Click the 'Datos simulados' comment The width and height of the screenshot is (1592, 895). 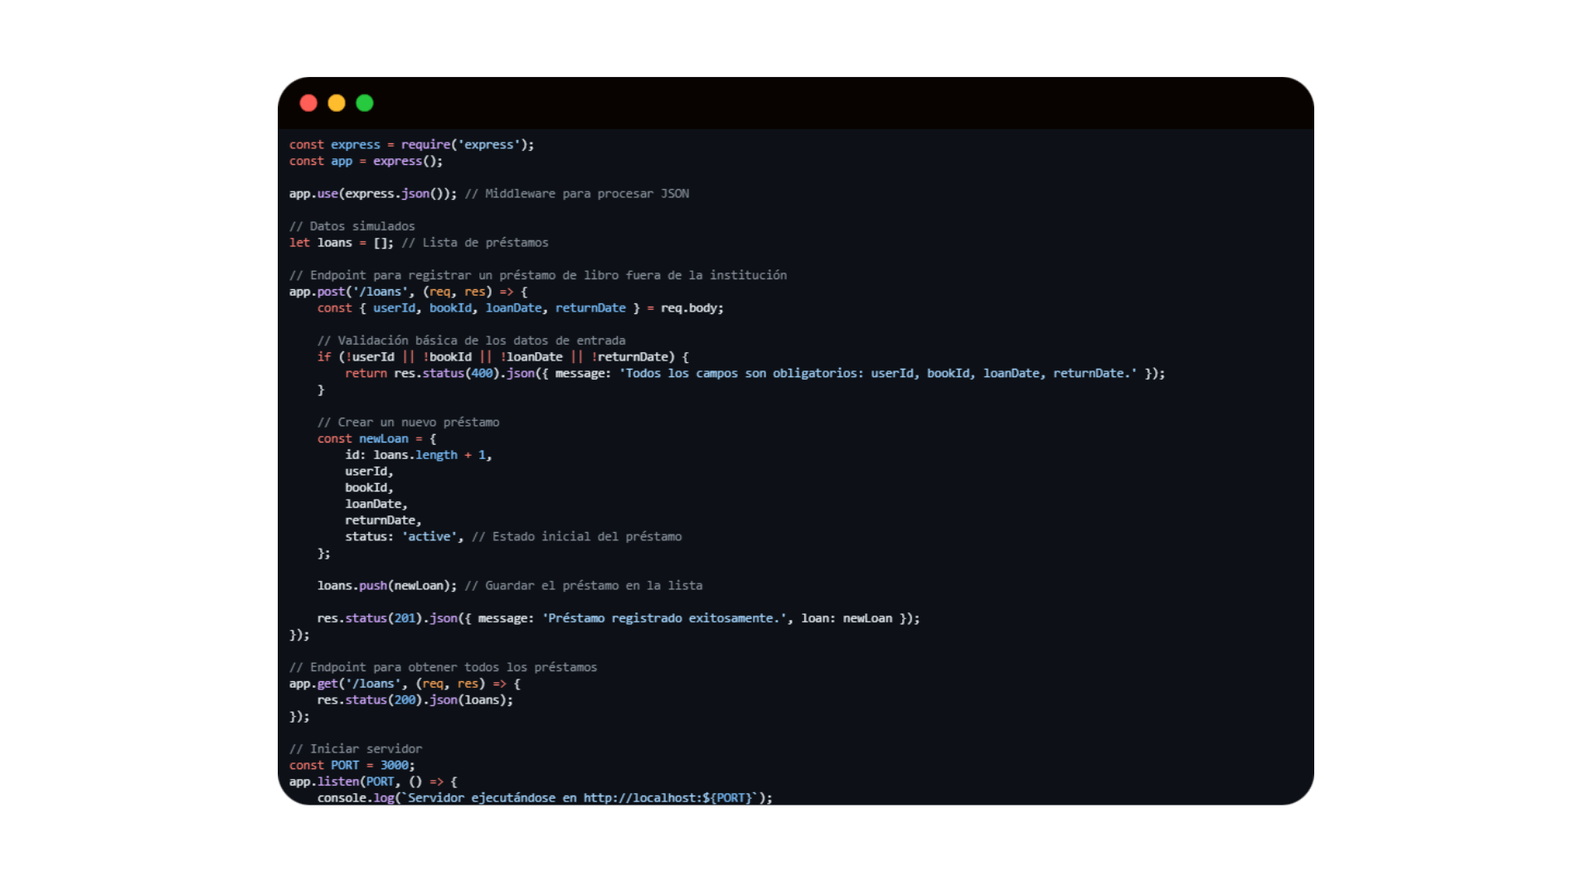352,226
